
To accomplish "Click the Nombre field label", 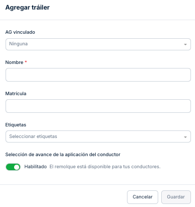I will (x=14, y=62).
